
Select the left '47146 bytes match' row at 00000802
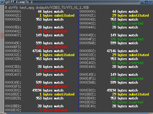(34, 51)
